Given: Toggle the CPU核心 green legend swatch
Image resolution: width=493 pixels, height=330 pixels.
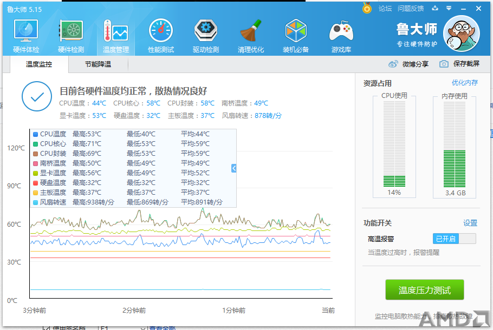Looking at the screenshot, I should pyautogui.click(x=36, y=144).
